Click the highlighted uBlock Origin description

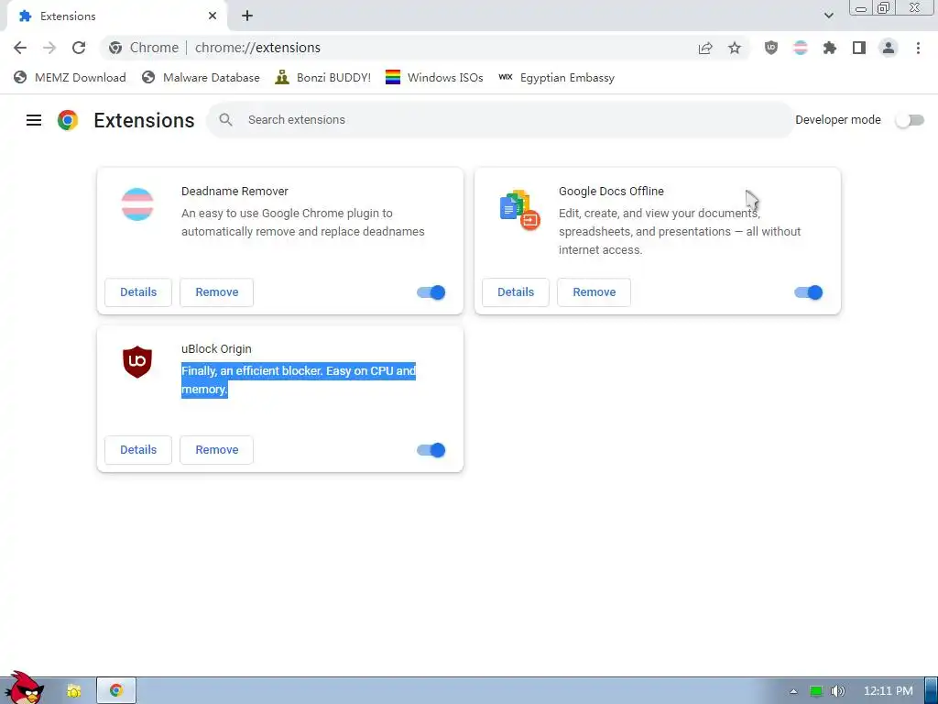pos(299,380)
